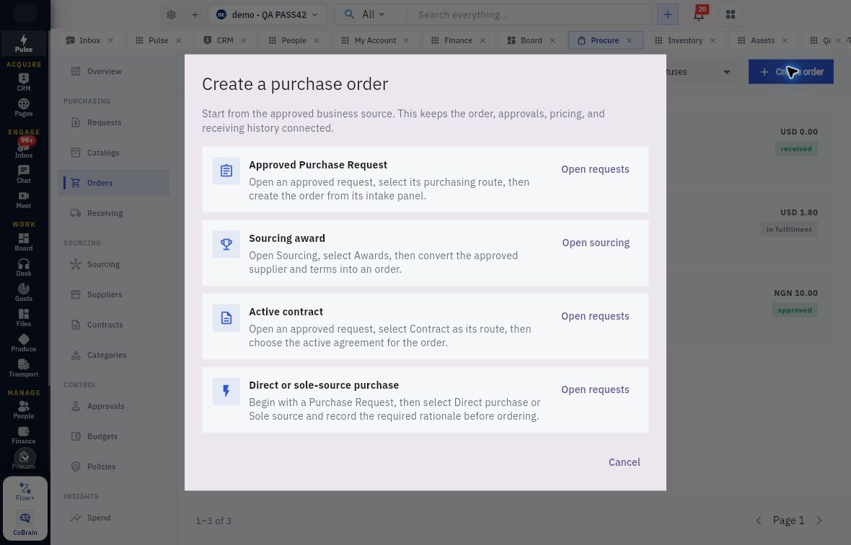Open Finance module in left rail
Image resolution: width=851 pixels, height=545 pixels.
pos(23,435)
